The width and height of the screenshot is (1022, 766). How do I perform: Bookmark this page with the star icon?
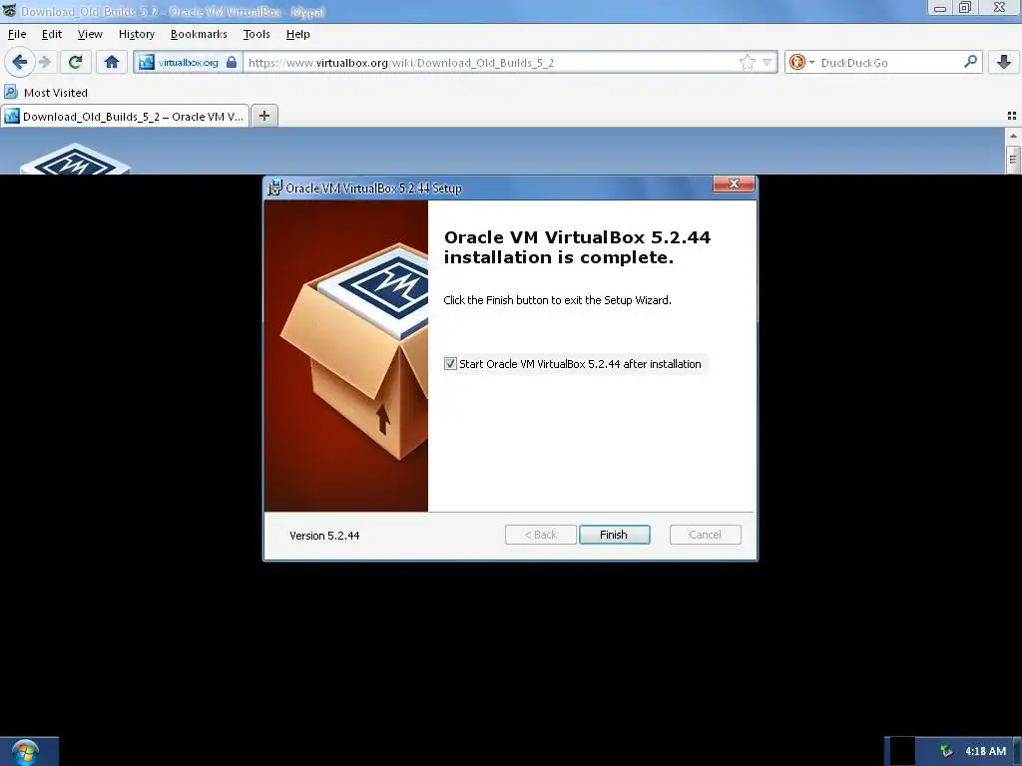(x=747, y=62)
